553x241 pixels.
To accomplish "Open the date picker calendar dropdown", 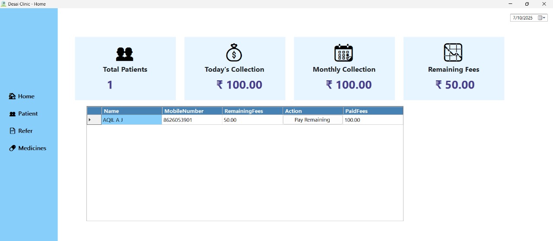I will (x=542, y=18).
